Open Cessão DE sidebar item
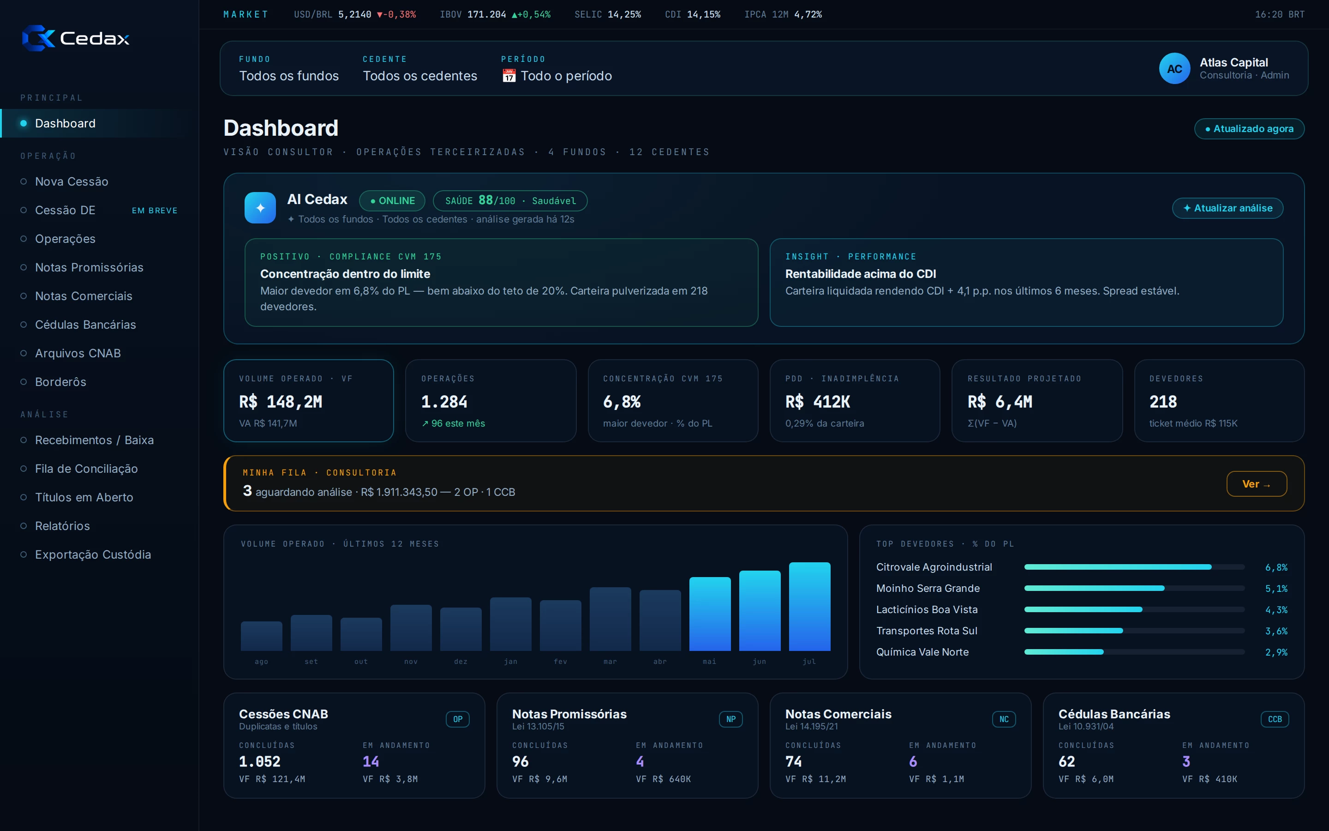 pos(99,210)
